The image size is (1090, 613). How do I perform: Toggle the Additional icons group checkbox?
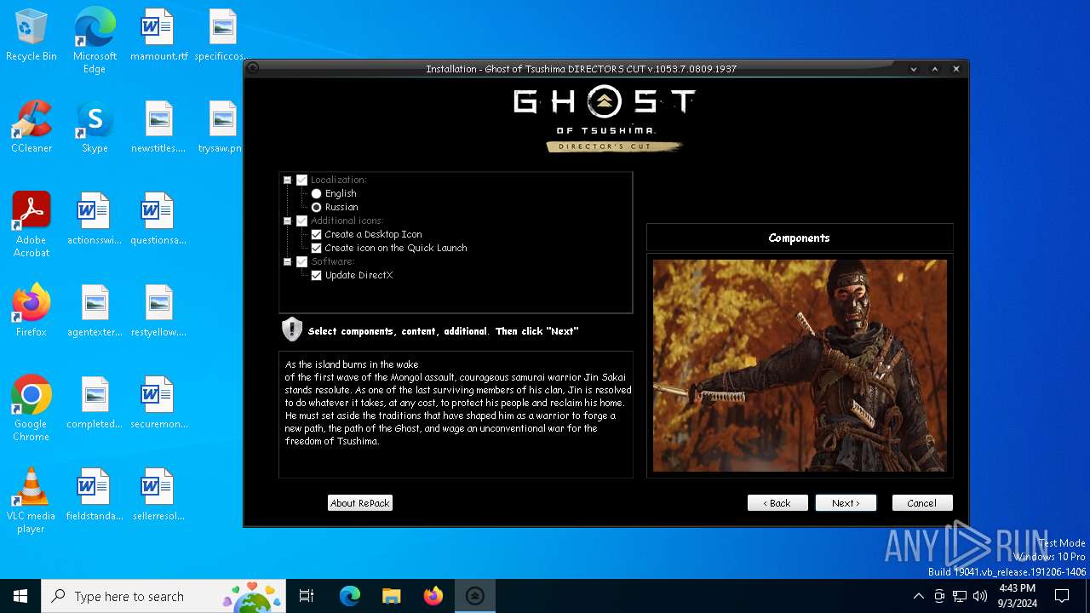coord(301,221)
